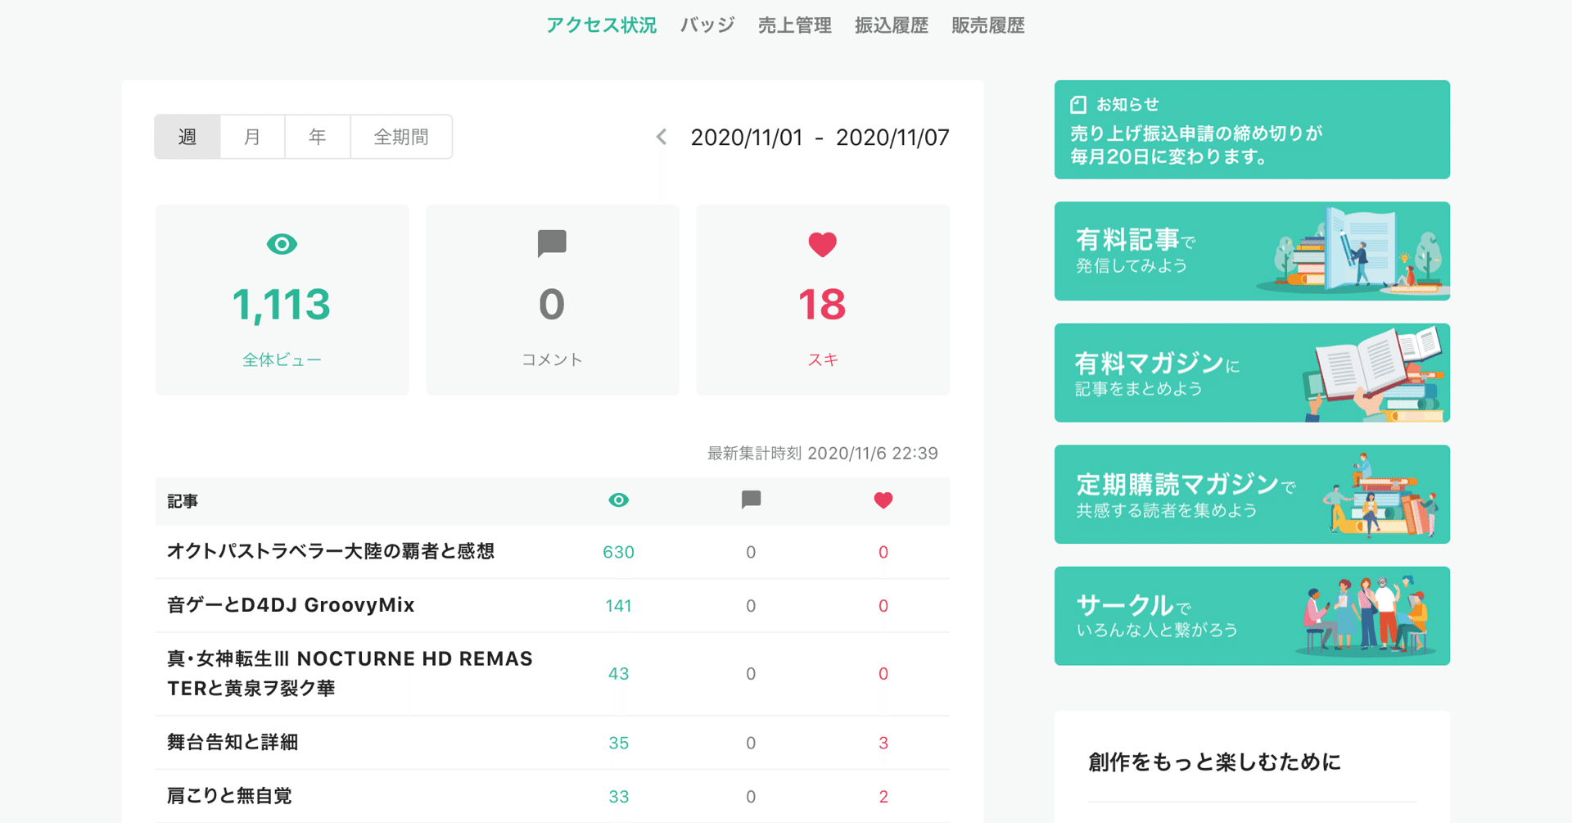Select the 年 period toggle
This screenshot has height=823, width=1572.
point(318,137)
